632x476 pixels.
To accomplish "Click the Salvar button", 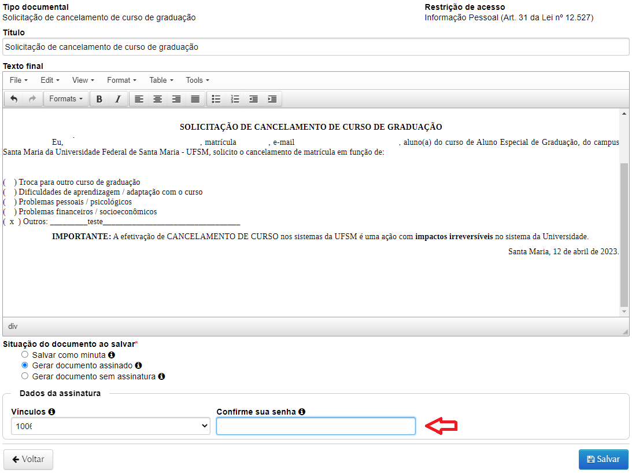I will [603, 459].
